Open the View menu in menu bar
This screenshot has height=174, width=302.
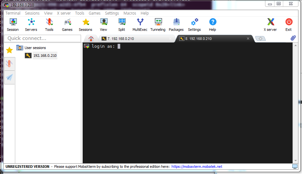(x=48, y=13)
